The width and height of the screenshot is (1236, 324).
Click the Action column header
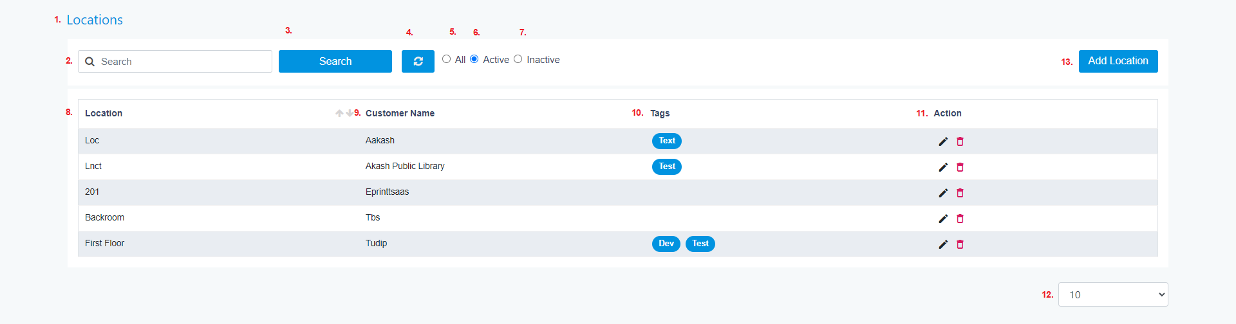[x=948, y=113]
